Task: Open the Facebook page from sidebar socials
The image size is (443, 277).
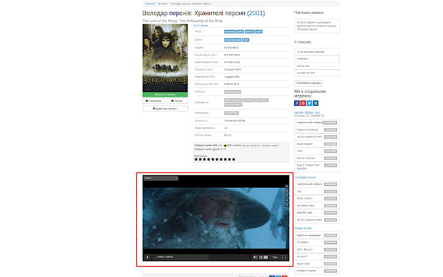Action: click(x=297, y=103)
